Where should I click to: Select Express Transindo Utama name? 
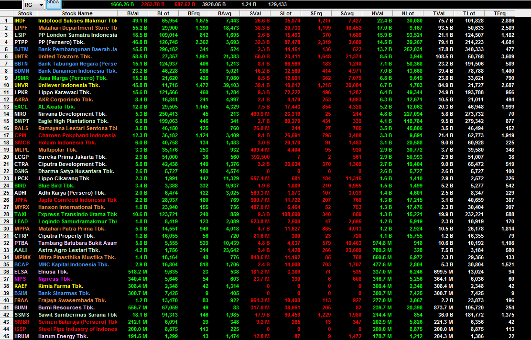[77, 214]
